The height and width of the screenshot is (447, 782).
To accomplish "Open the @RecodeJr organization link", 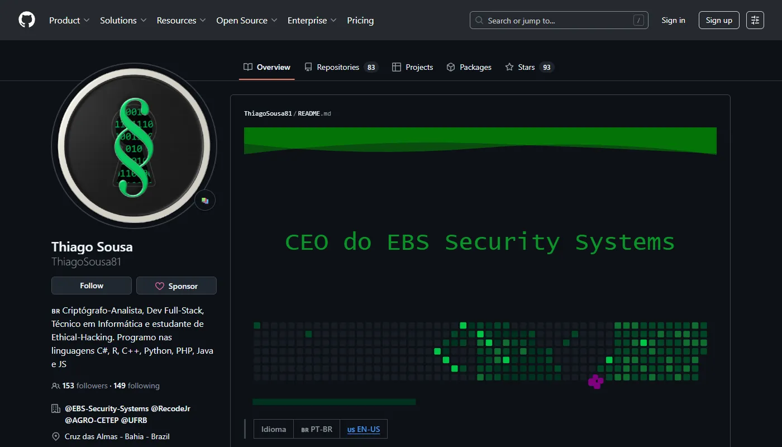I will (171, 408).
